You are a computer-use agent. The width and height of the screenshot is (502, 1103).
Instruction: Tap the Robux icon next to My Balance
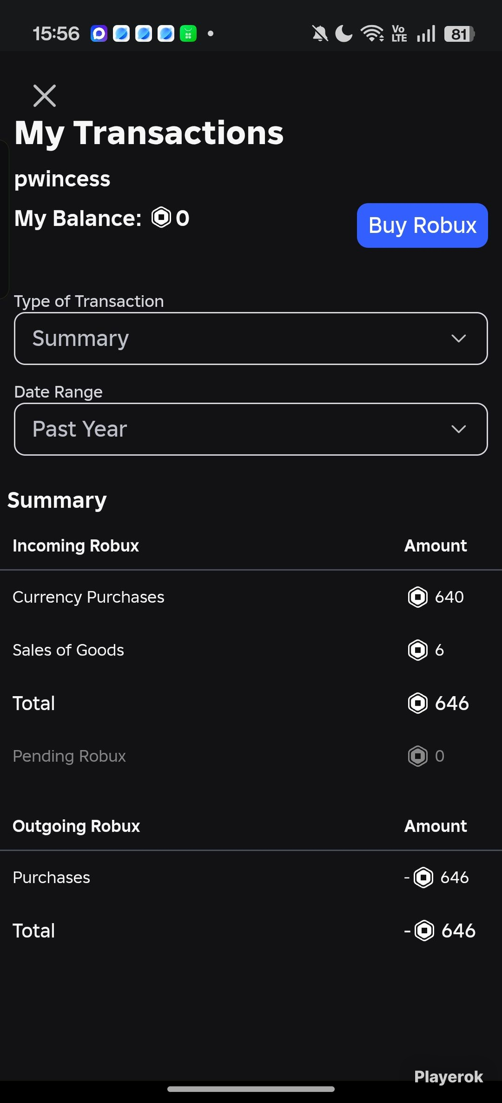click(161, 217)
